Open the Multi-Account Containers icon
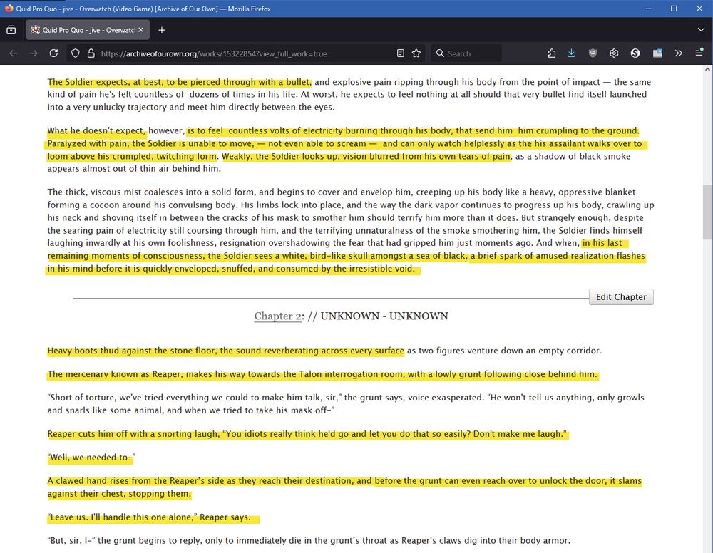Viewport: 713px width, 553px height. coord(657,53)
